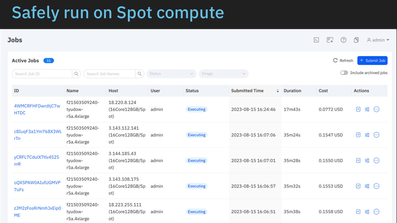Image resolution: width=397 pixels, height=223 pixels.
Task: Open the Image filter dropdown
Action: click(223, 74)
